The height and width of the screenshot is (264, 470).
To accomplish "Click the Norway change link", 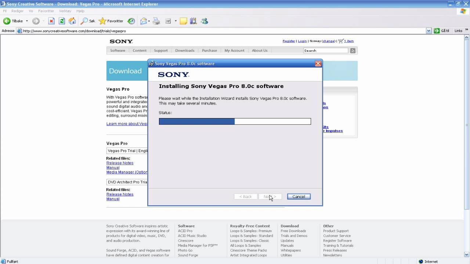I will point(329,41).
